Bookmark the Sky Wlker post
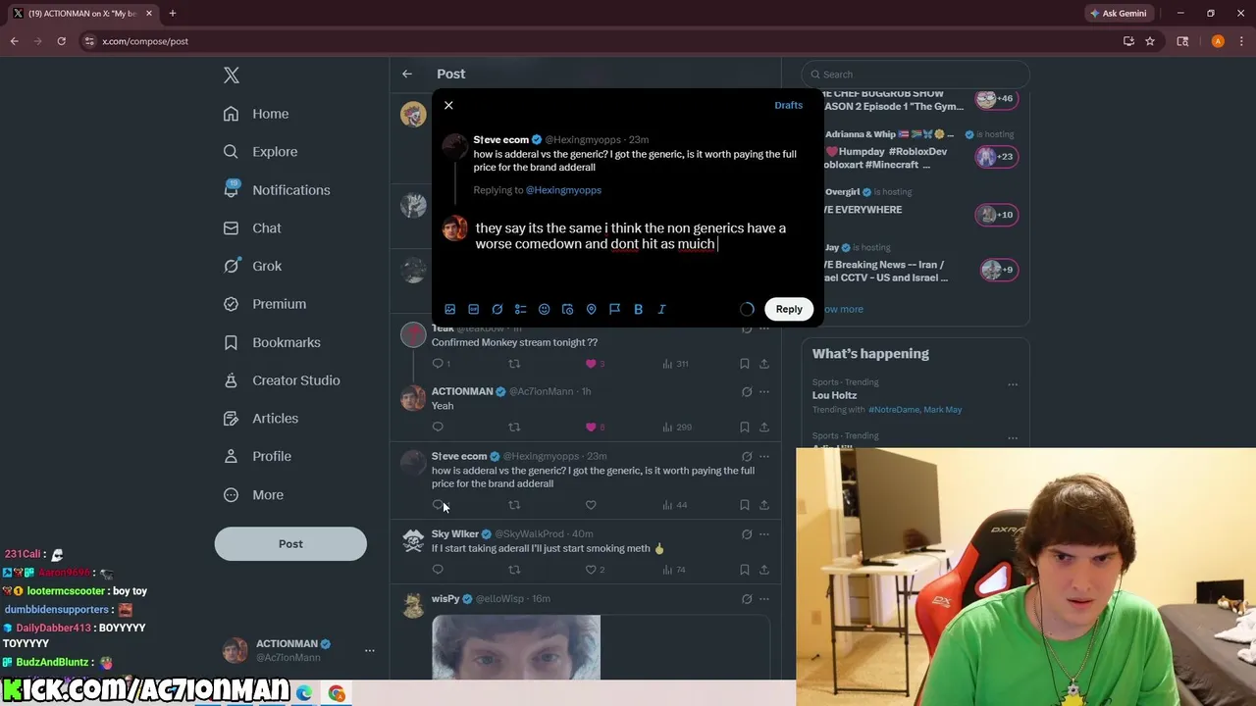This screenshot has height=706, width=1256. tap(745, 570)
